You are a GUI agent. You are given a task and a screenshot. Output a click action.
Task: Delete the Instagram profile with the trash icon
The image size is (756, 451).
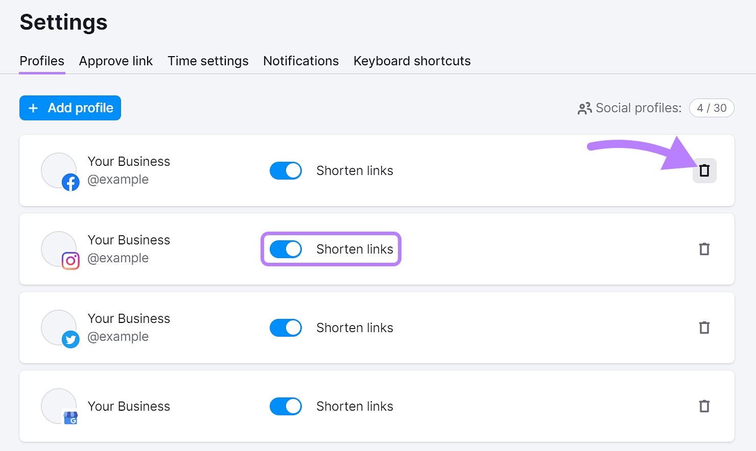point(704,249)
